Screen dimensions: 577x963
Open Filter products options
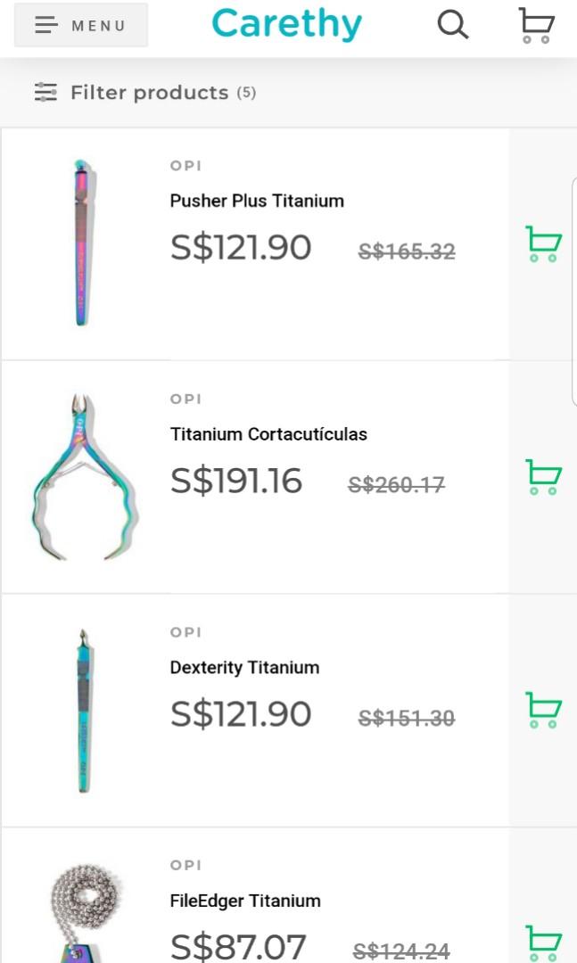(x=150, y=93)
